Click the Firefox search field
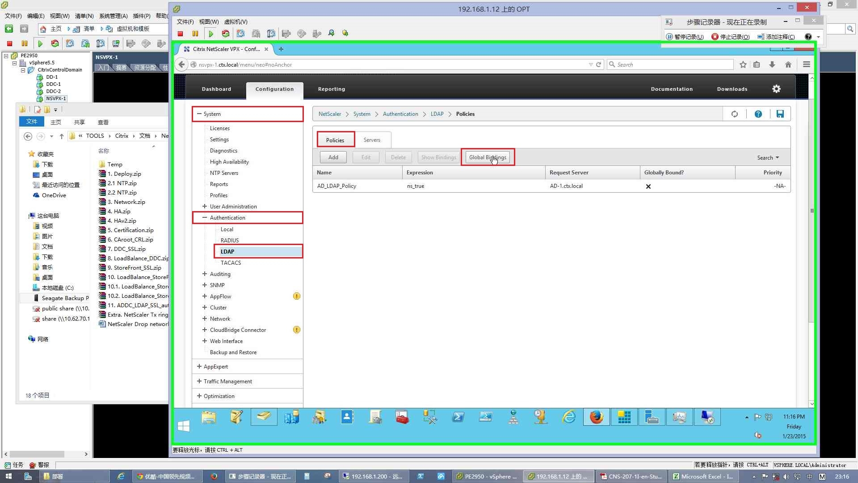858x483 pixels. 670,64
